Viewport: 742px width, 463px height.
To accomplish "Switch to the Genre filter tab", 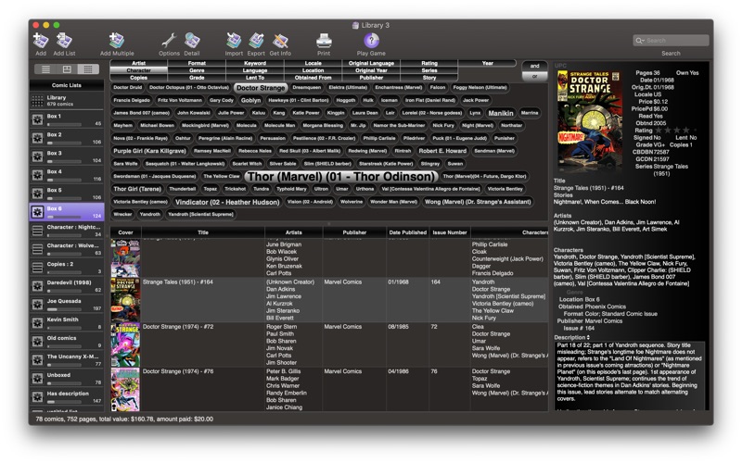I will click(197, 70).
